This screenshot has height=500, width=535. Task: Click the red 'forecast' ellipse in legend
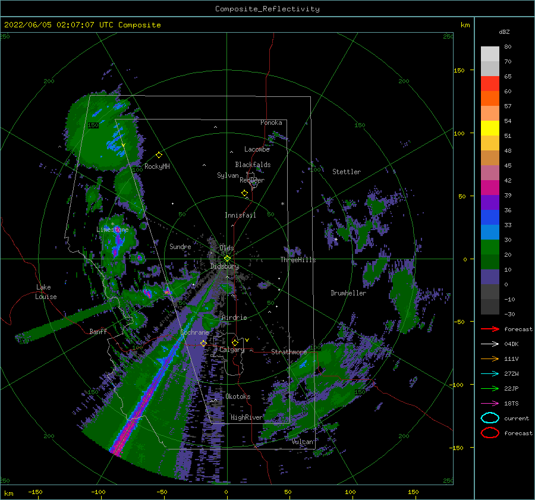click(x=490, y=433)
